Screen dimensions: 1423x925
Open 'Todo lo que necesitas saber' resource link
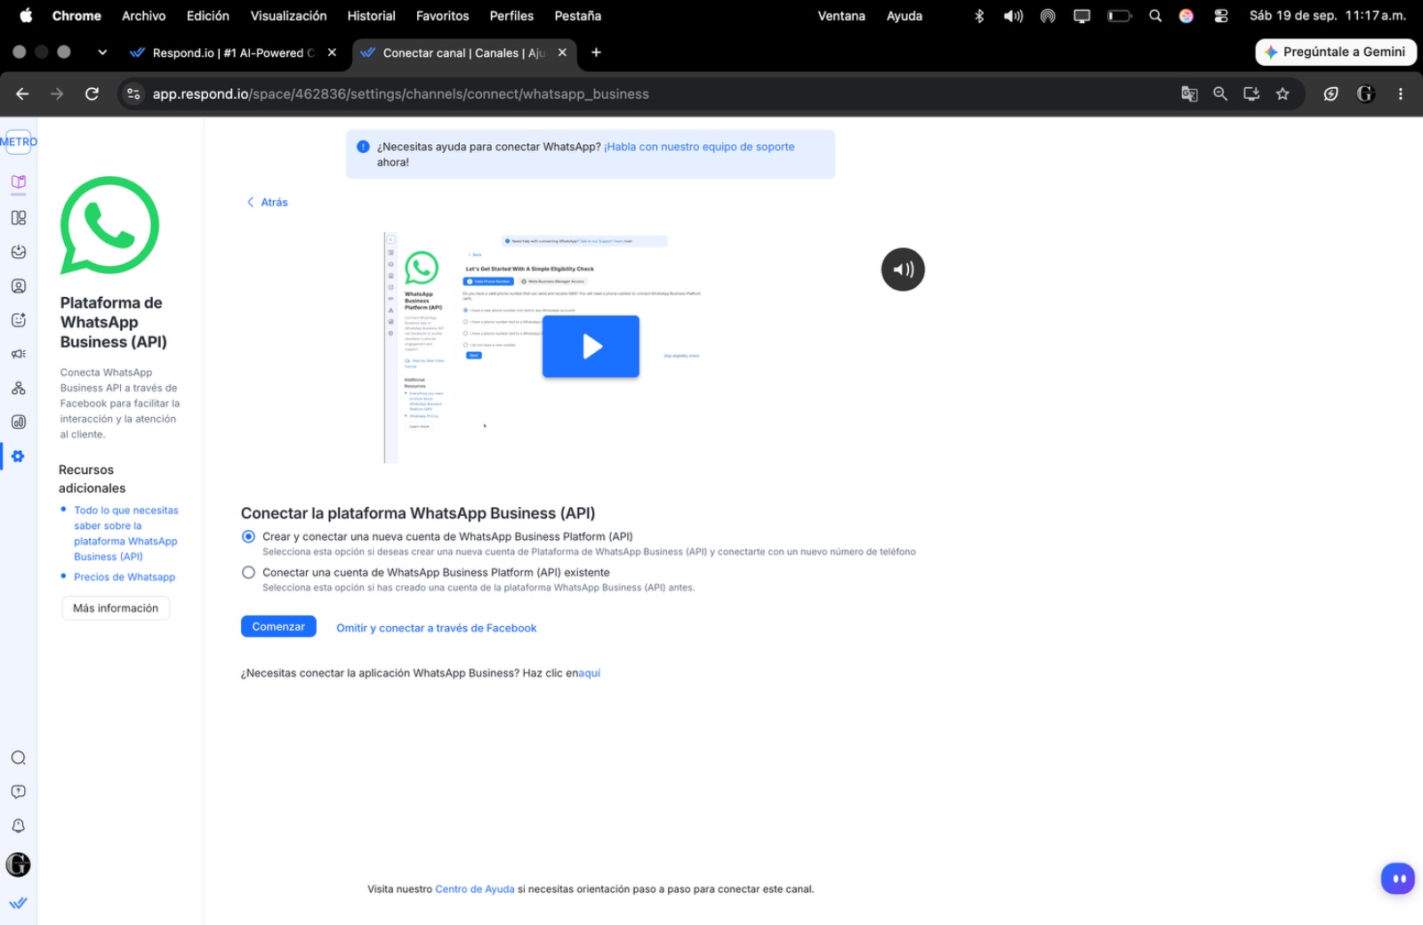(126, 534)
